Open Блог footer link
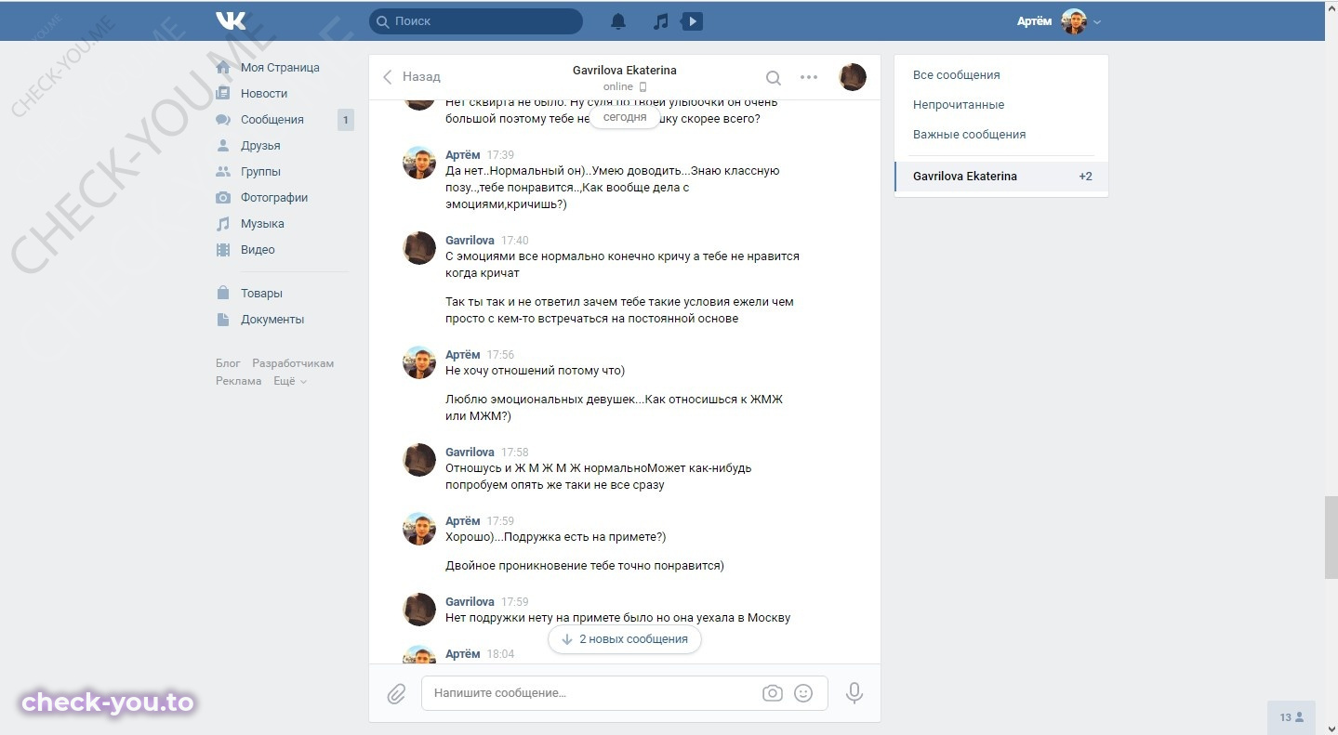Image resolution: width=1338 pixels, height=735 pixels. point(228,363)
